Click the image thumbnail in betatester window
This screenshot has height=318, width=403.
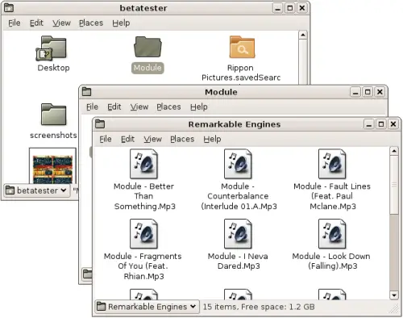tap(52, 165)
